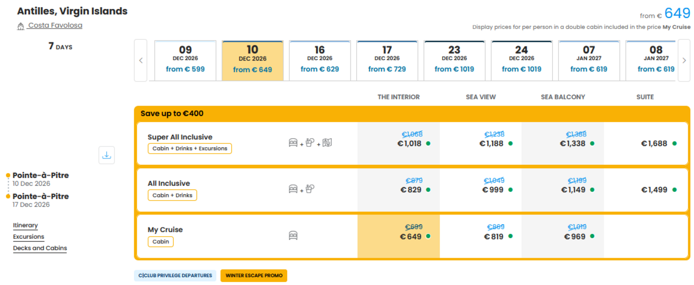694x285 pixels.
Task: Click the Winter Escape Promo badge
Action: click(x=254, y=275)
